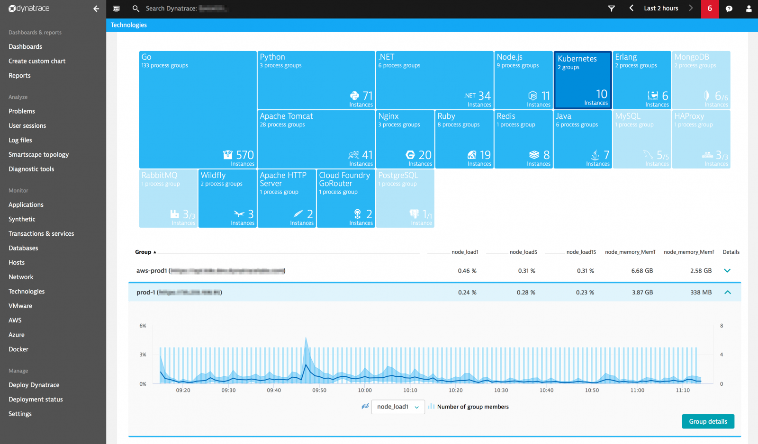Open Create custom chart

pos(36,61)
